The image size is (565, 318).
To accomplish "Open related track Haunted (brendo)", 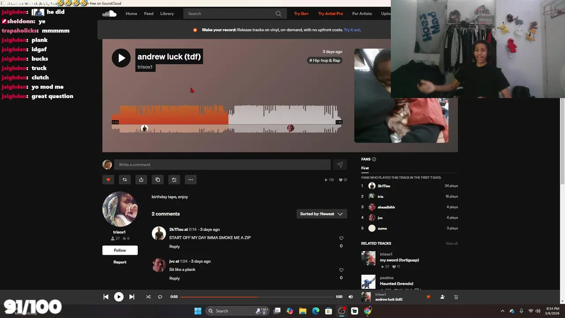I will pos(396,284).
